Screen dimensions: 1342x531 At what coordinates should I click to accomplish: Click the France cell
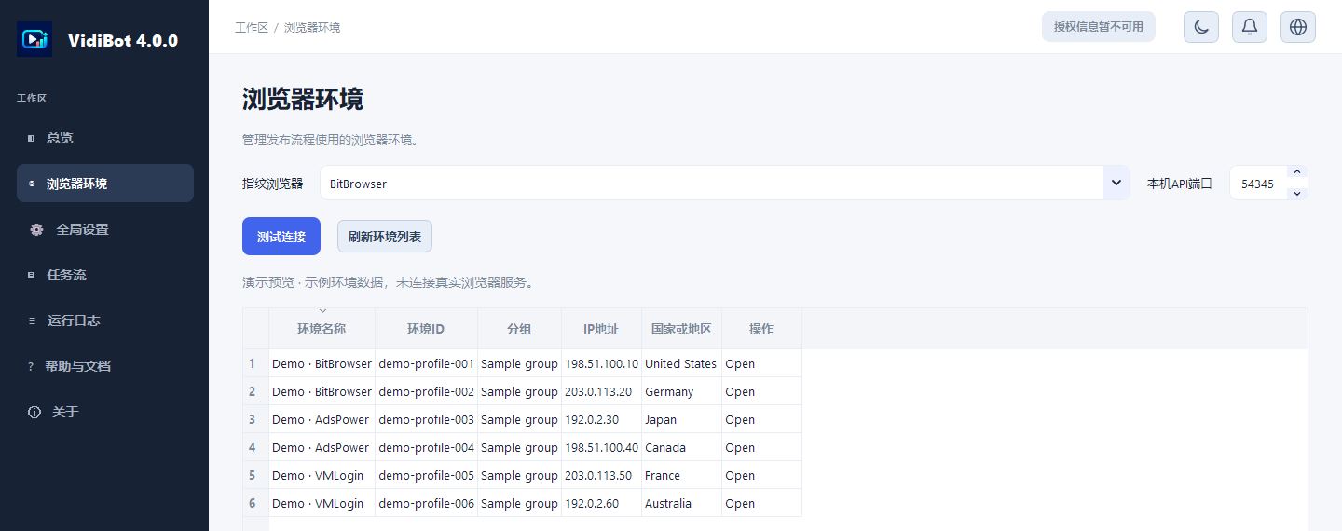[x=681, y=475]
